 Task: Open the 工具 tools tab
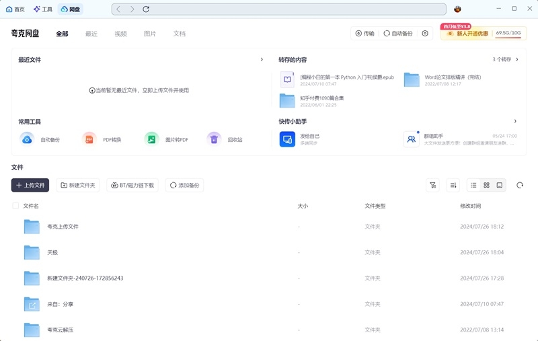43,9
